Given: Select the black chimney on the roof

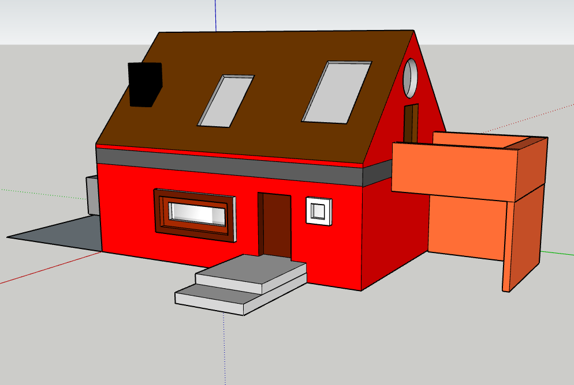Looking at the screenshot, I should pyautogui.click(x=145, y=84).
